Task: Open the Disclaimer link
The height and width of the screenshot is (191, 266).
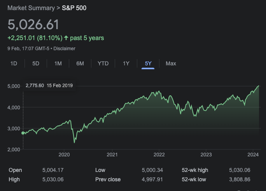Action: (64, 49)
